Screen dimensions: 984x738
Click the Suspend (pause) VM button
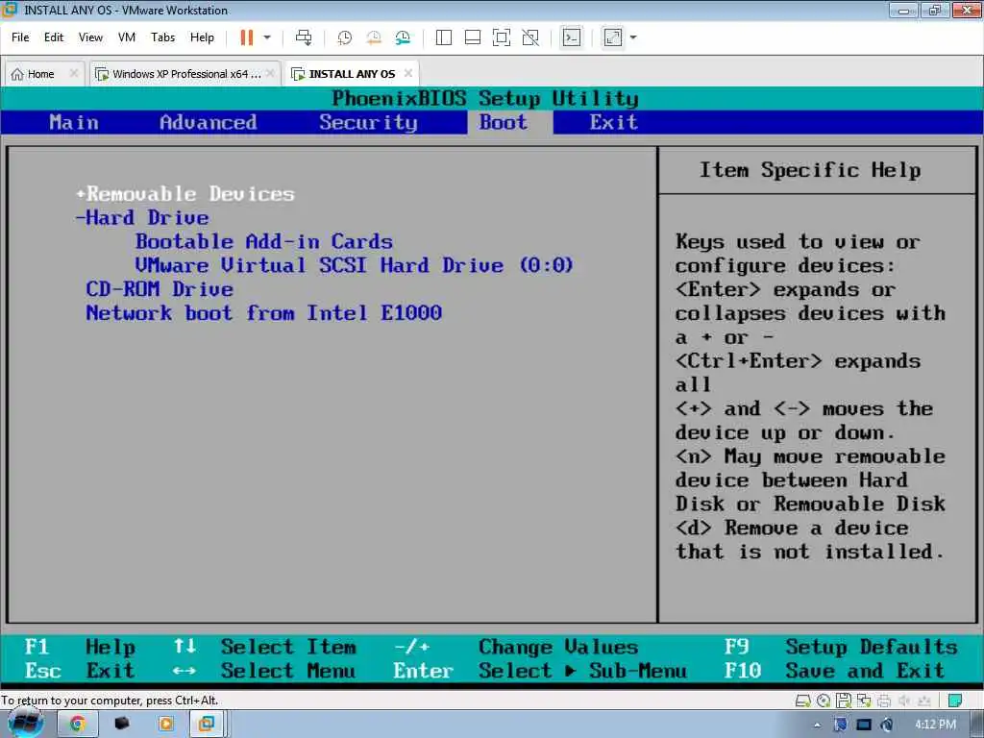(x=247, y=37)
